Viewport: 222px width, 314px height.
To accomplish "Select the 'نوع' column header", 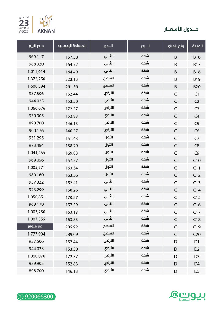I will (x=145, y=46).
